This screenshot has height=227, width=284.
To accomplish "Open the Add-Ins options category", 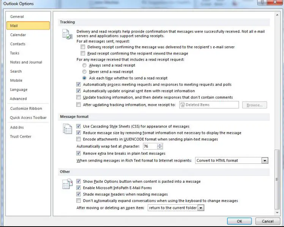I will pos(28,127).
